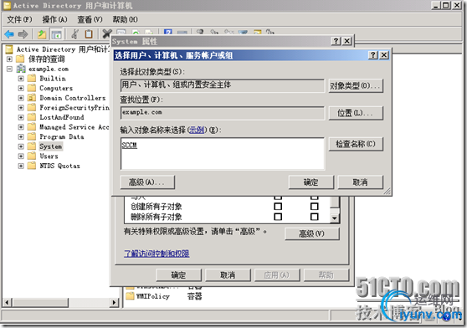Click the help question mark in select users dialog
The image size is (467, 328).
(373, 55)
